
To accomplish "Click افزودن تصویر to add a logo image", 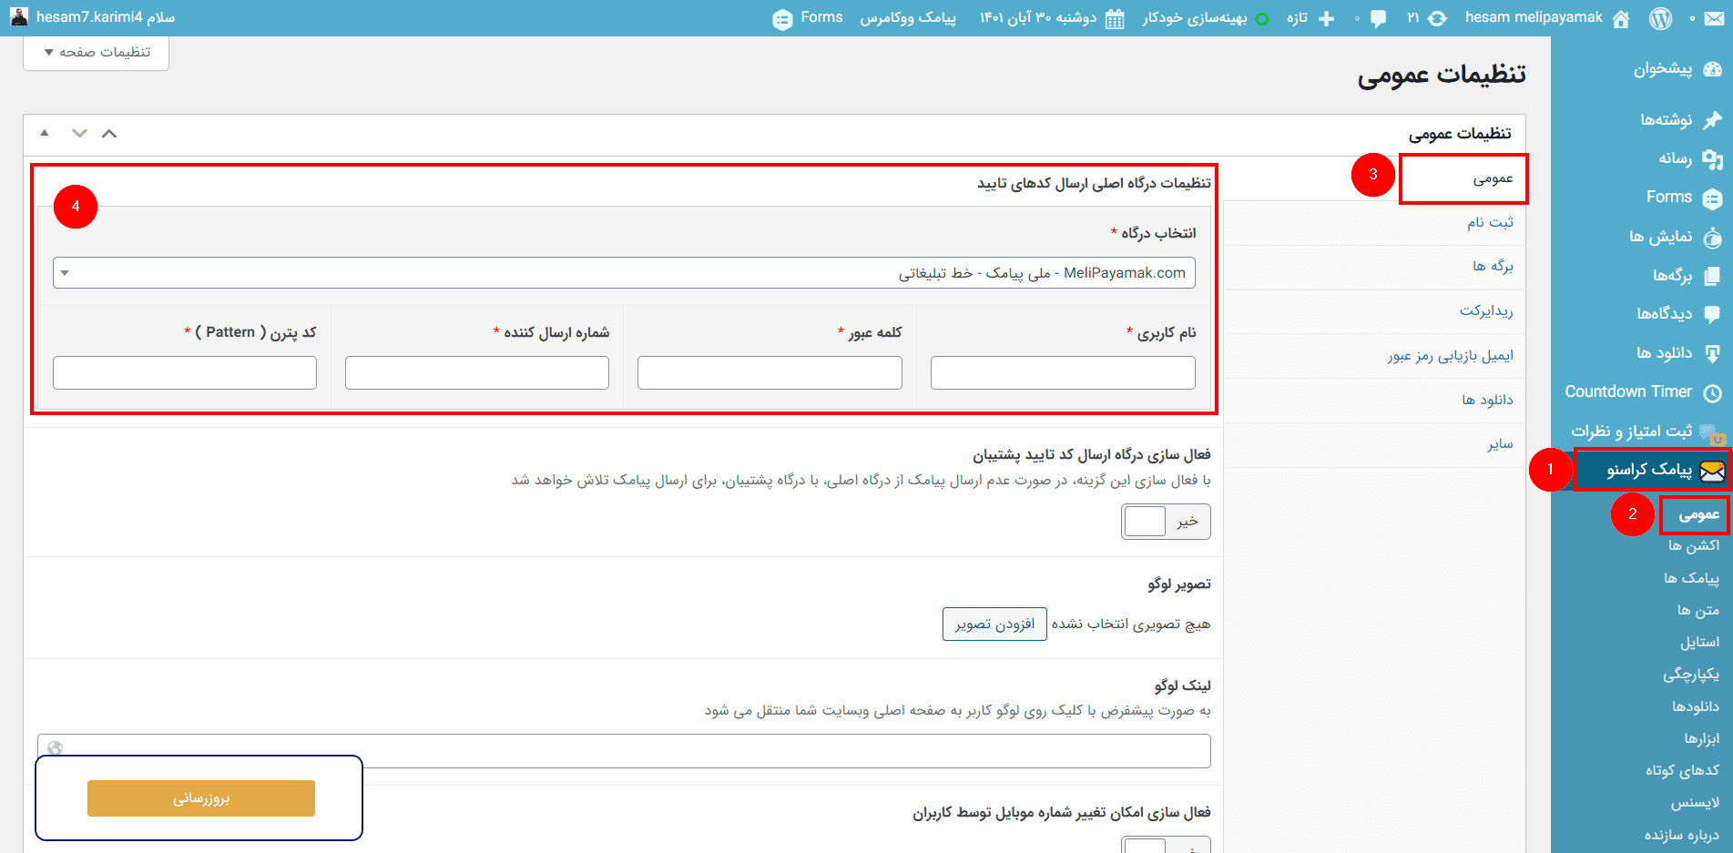I will point(994,625).
